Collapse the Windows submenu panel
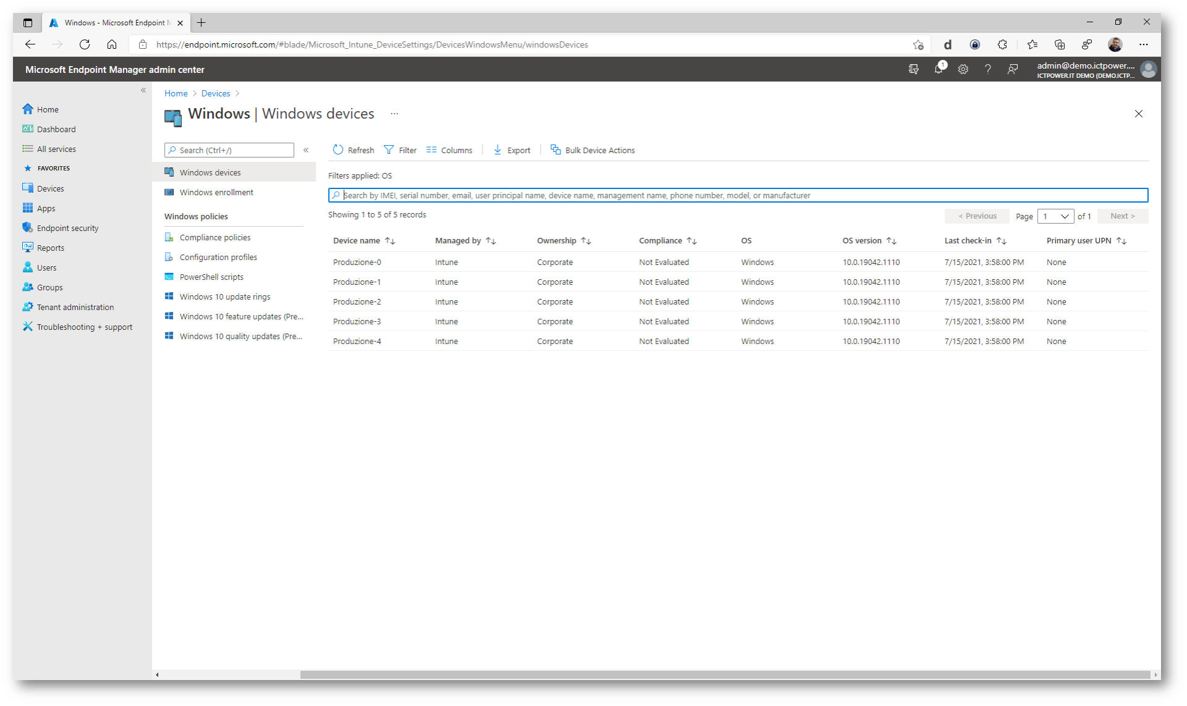Screen dimensions: 1187x706 coord(306,150)
